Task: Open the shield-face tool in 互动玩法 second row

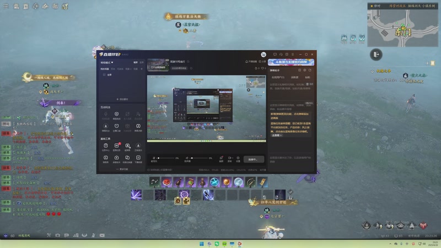Action: pos(116,126)
